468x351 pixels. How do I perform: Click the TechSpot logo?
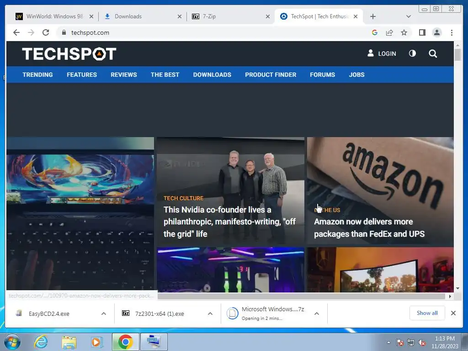(x=69, y=54)
